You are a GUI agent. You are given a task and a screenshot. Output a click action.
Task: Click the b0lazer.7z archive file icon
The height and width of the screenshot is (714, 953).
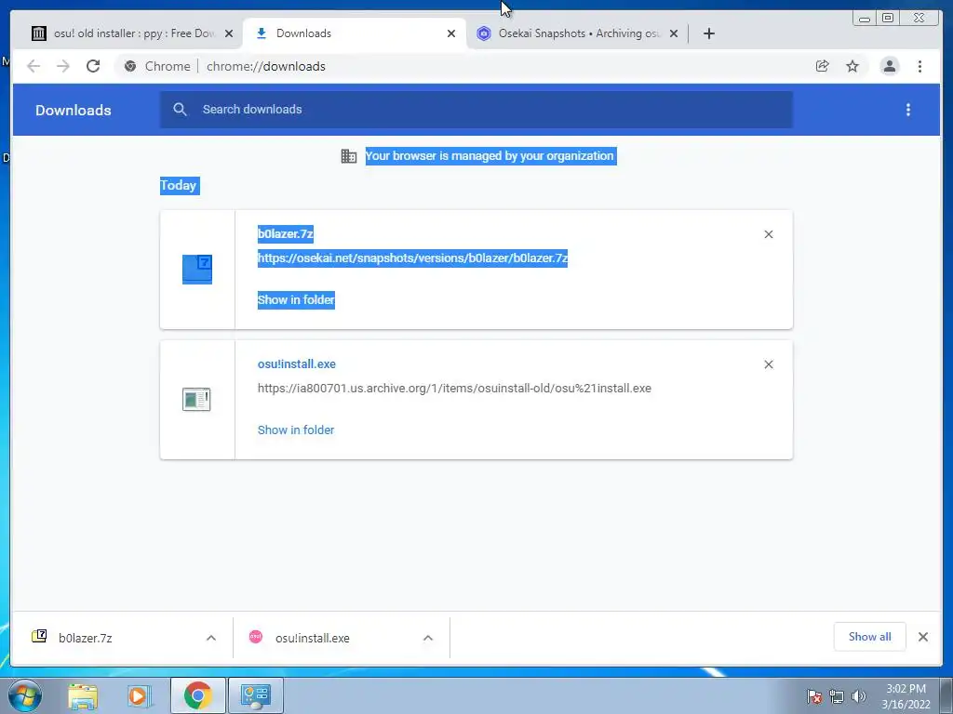tap(197, 269)
